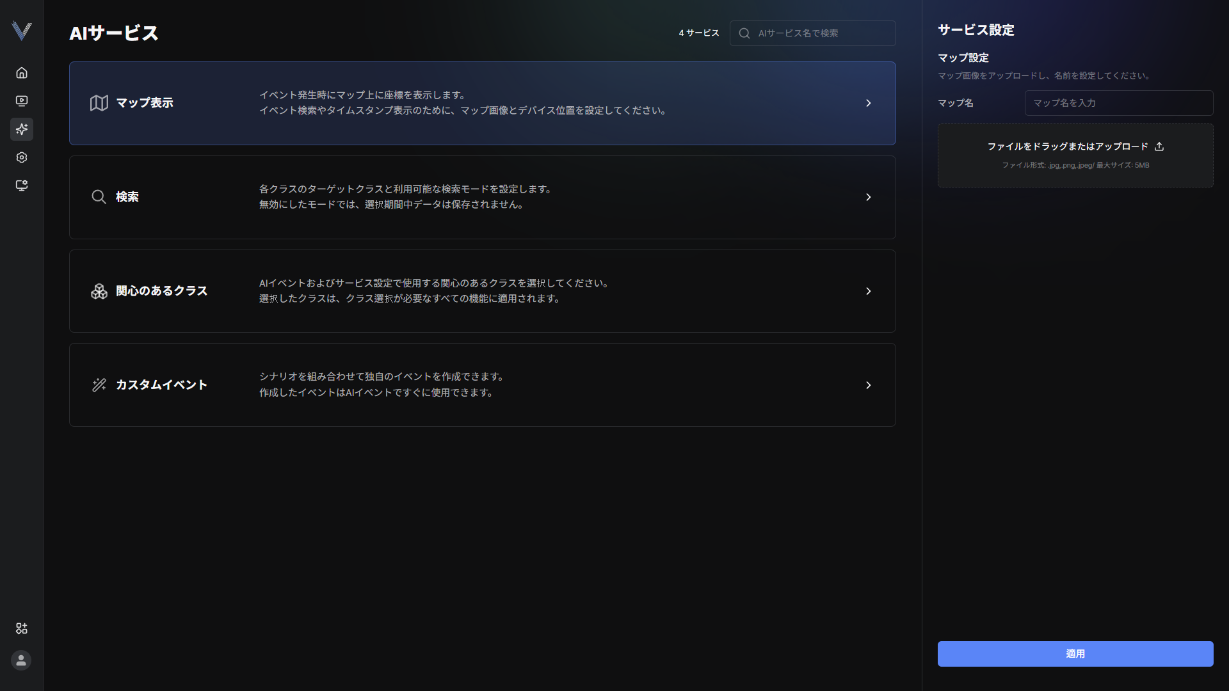Focus the マップ名を入力 field
Image resolution: width=1229 pixels, height=691 pixels.
tap(1119, 103)
